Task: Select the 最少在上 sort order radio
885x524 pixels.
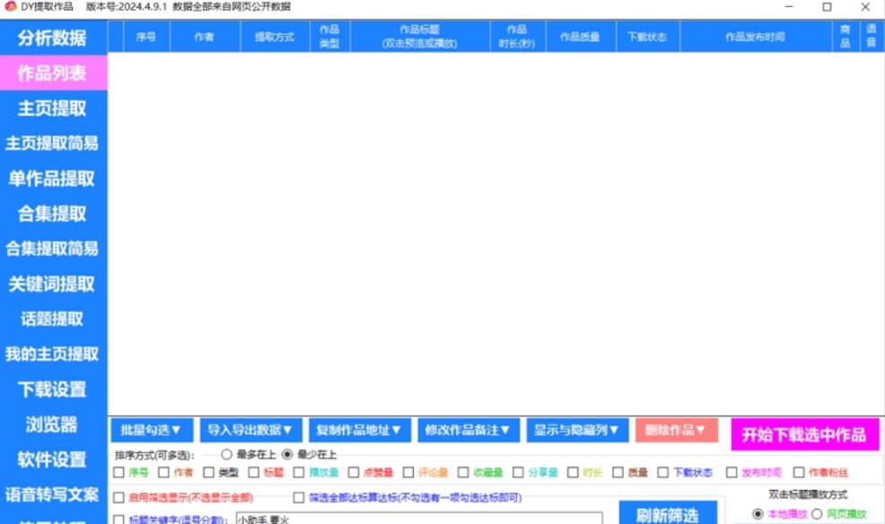Action: click(287, 454)
